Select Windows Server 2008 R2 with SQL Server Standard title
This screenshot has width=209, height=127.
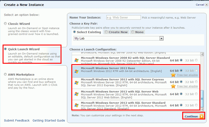coord(125,58)
